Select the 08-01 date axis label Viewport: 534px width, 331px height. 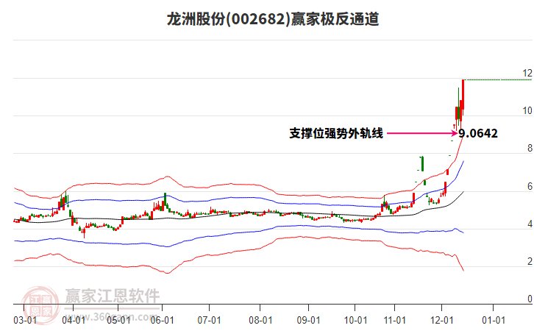click(x=260, y=321)
